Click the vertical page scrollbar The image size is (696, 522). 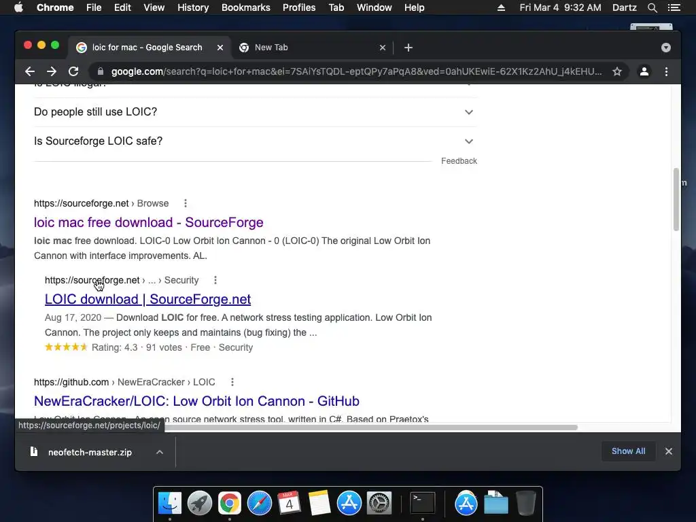pos(676,199)
